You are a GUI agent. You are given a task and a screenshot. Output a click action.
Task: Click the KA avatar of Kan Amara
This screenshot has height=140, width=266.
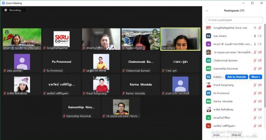pyautogui.click(x=209, y=36)
